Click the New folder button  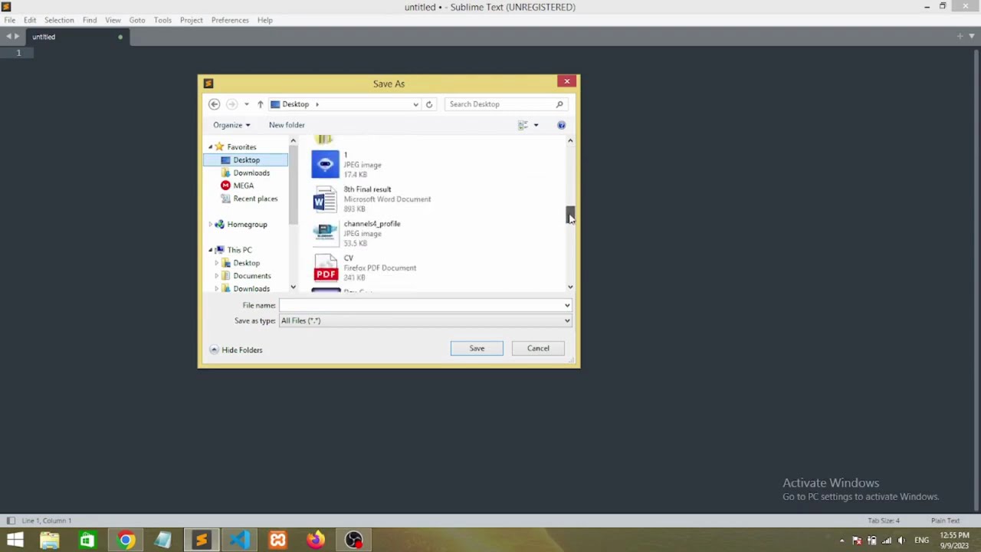(287, 125)
